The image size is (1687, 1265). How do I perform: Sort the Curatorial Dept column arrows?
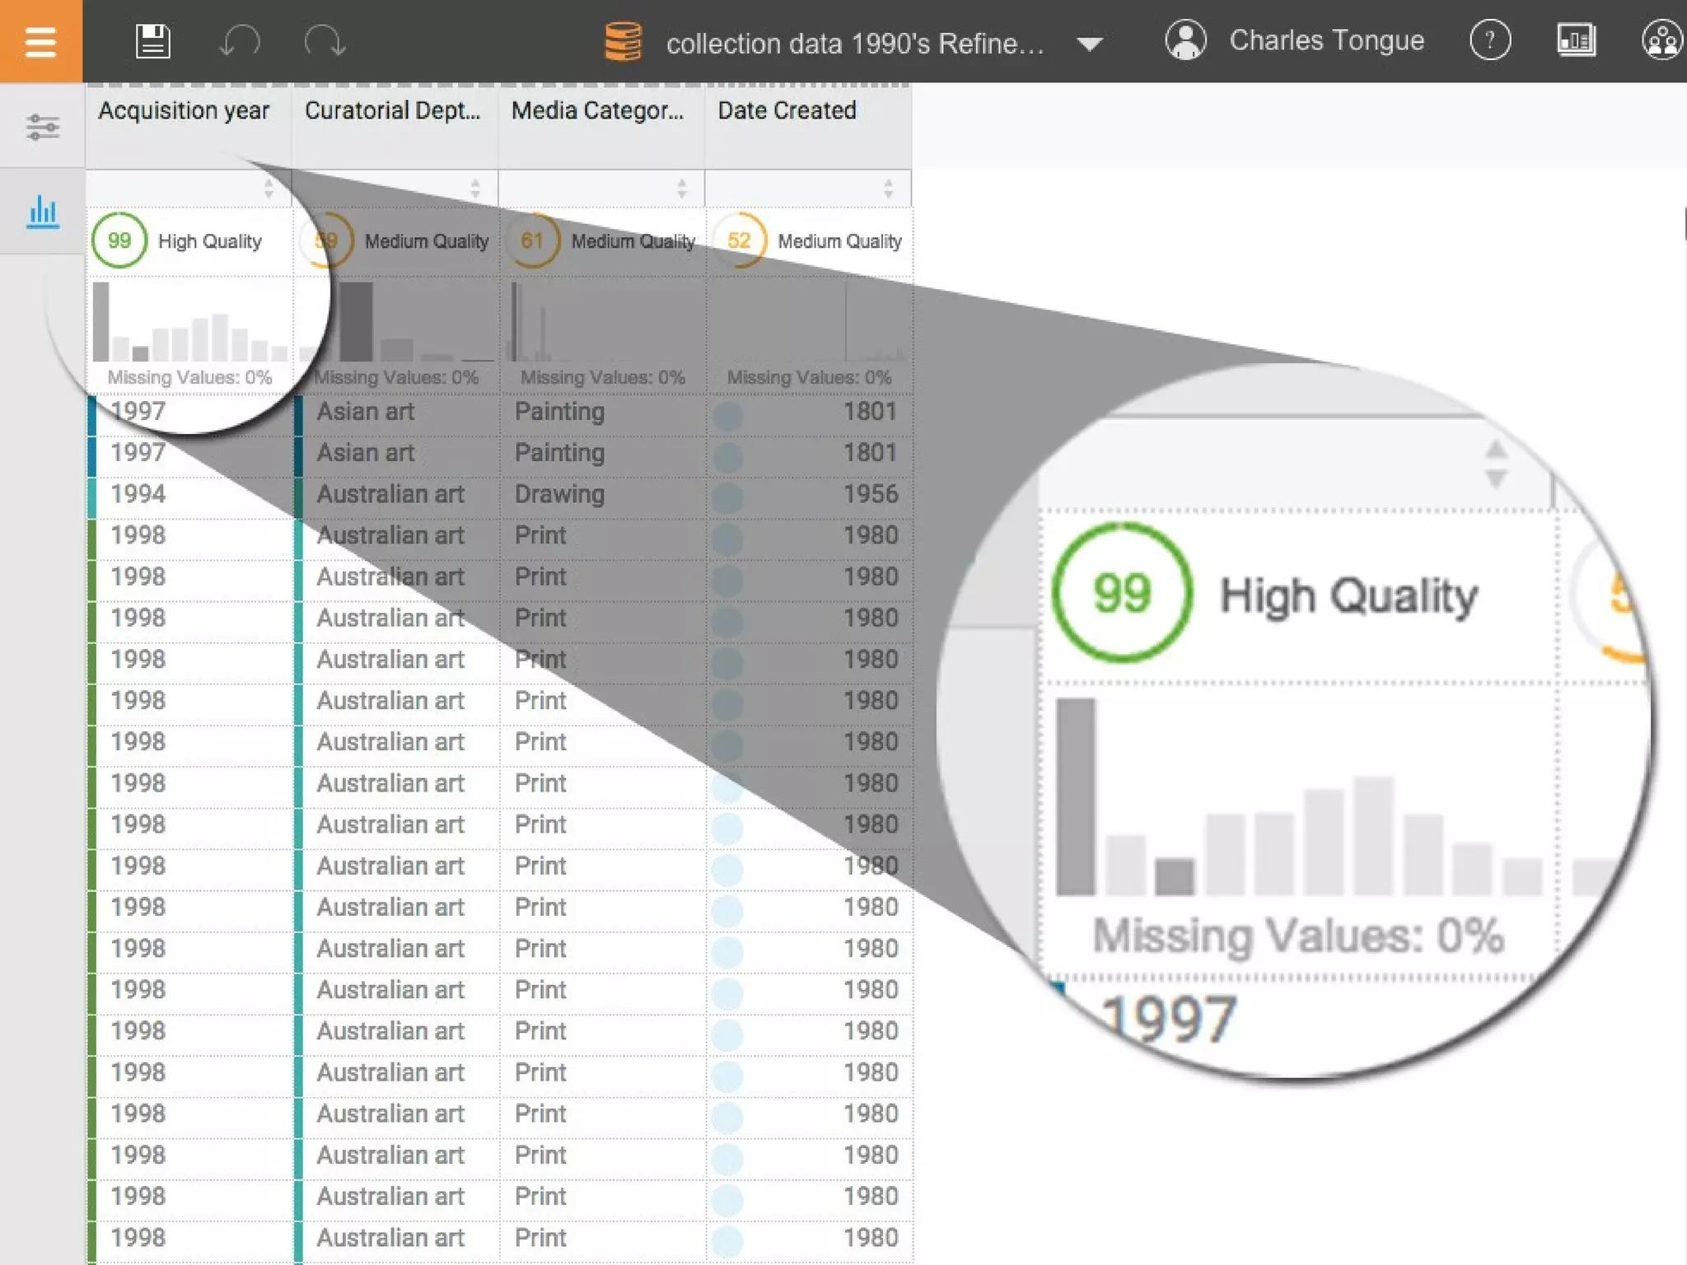tap(475, 189)
